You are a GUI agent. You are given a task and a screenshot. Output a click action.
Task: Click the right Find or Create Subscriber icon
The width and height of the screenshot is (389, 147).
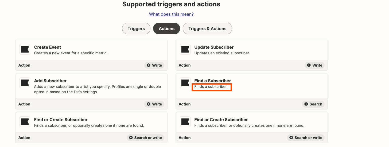pyautogui.click(x=185, y=122)
